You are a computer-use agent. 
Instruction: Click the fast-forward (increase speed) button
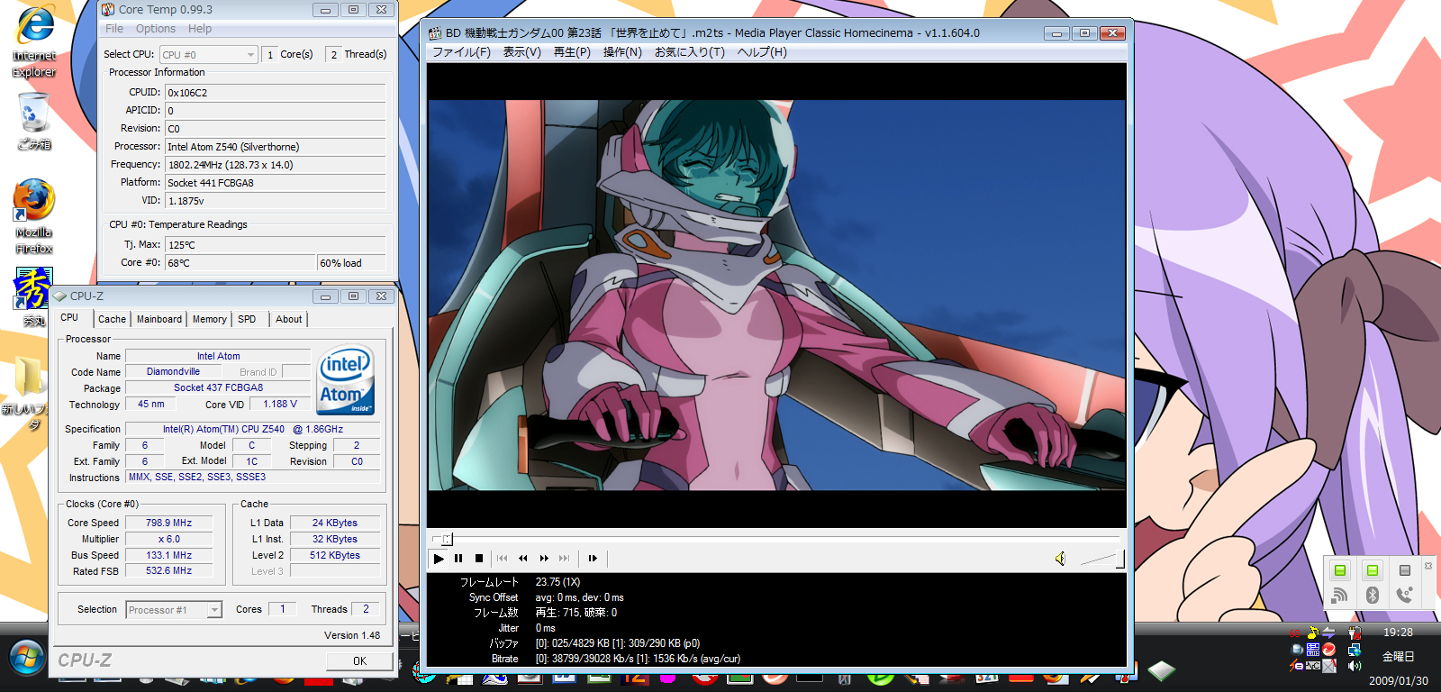click(x=544, y=559)
